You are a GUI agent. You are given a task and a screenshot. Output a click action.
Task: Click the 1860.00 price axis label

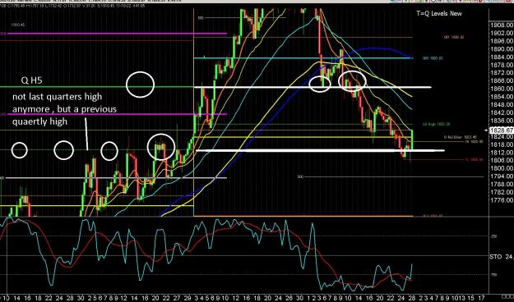pos(502,89)
